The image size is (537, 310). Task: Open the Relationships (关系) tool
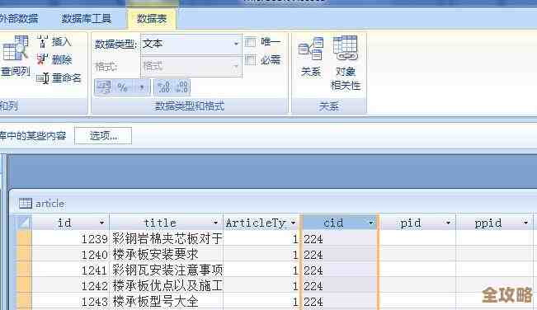[x=311, y=56]
